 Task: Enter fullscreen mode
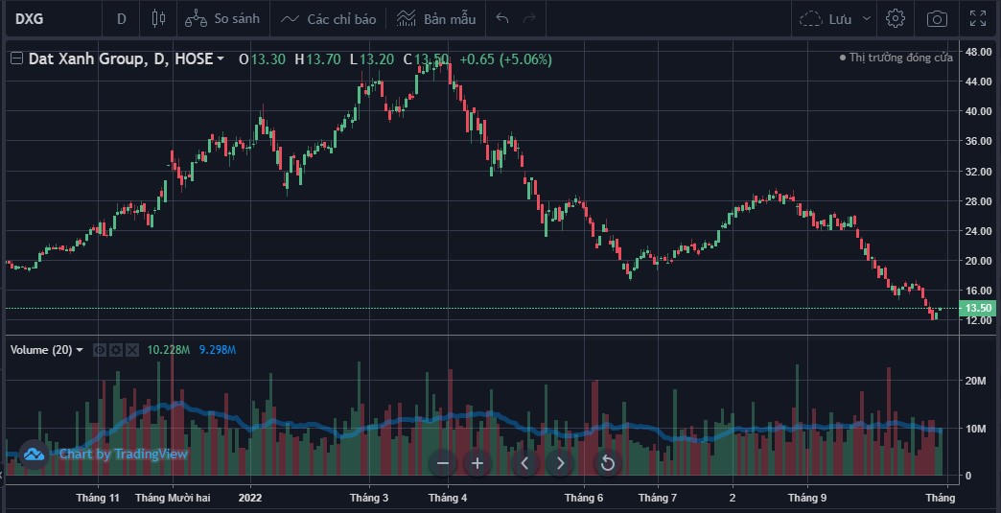click(978, 18)
